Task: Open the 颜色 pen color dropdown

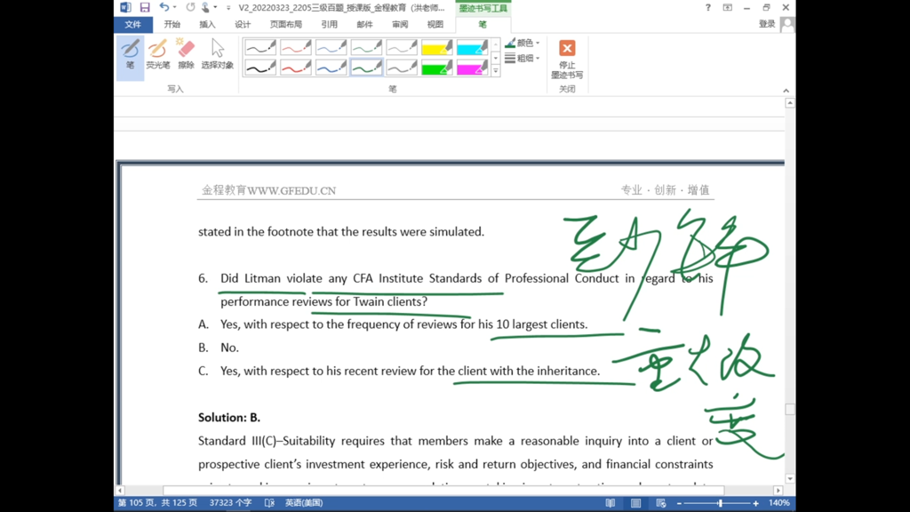Action: (x=523, y=43)
